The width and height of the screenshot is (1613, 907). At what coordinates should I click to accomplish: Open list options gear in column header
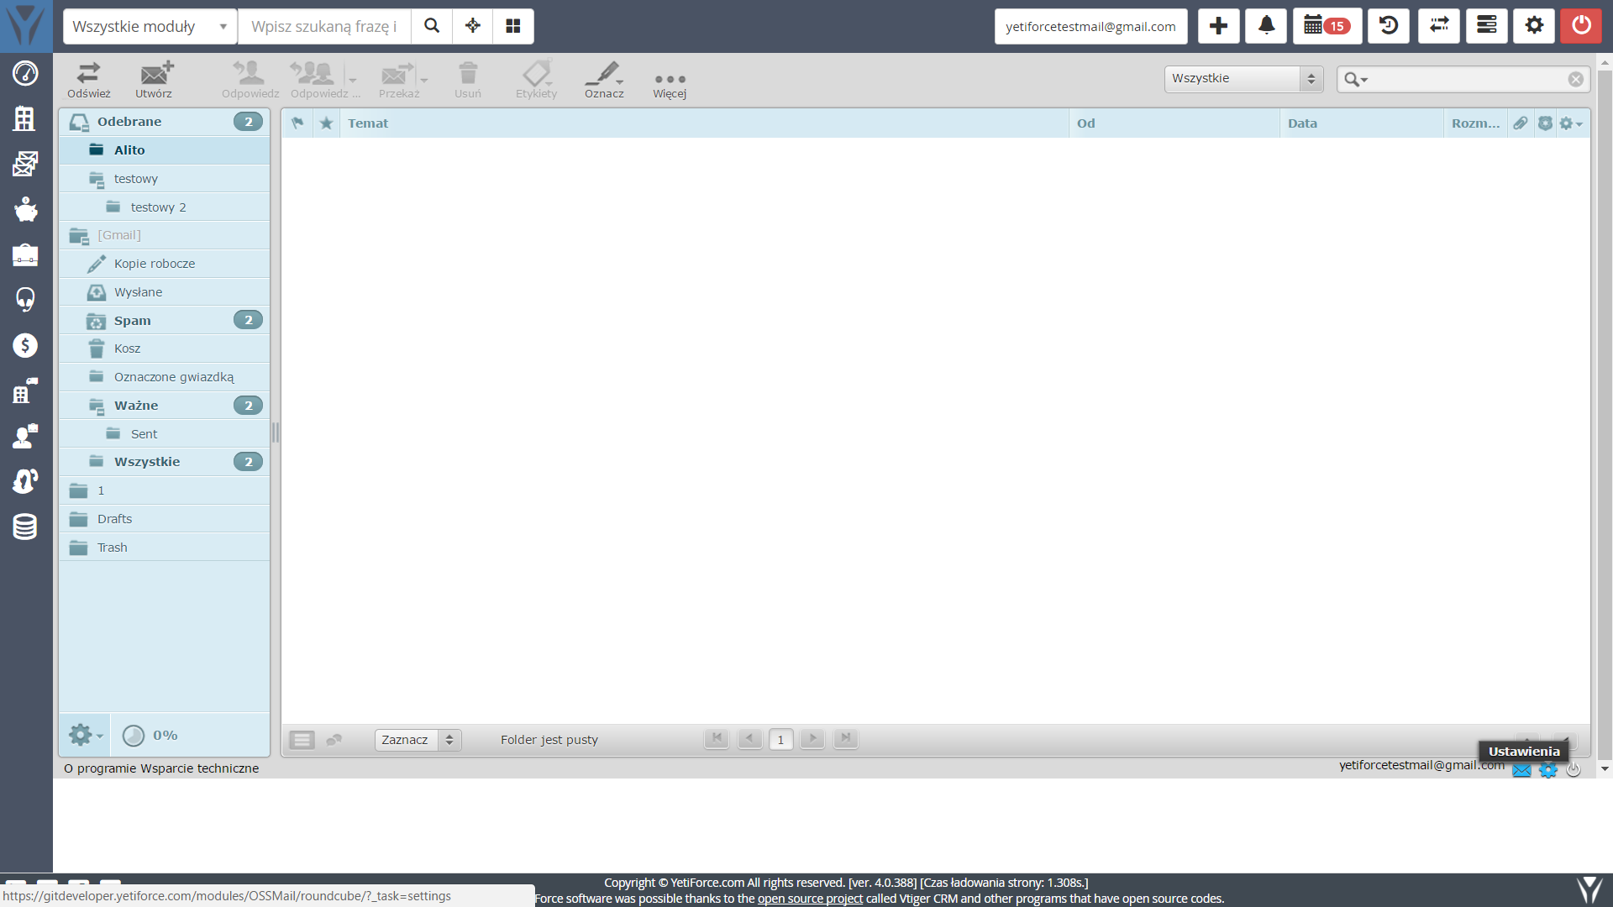coord(1570,123)
